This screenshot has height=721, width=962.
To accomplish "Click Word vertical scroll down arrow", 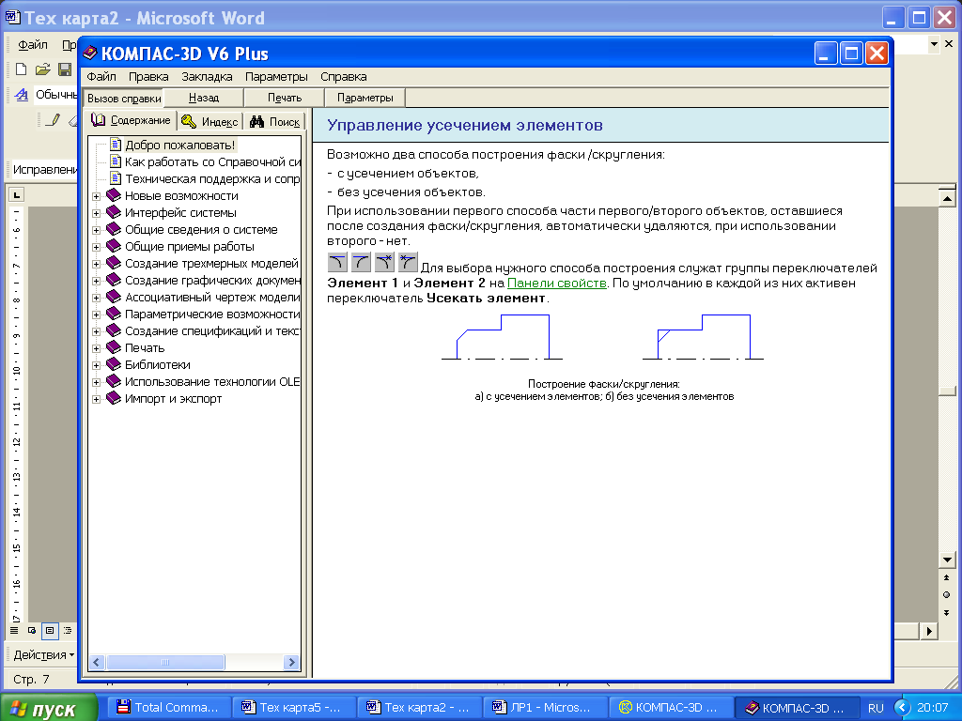I will coord(947,560).
